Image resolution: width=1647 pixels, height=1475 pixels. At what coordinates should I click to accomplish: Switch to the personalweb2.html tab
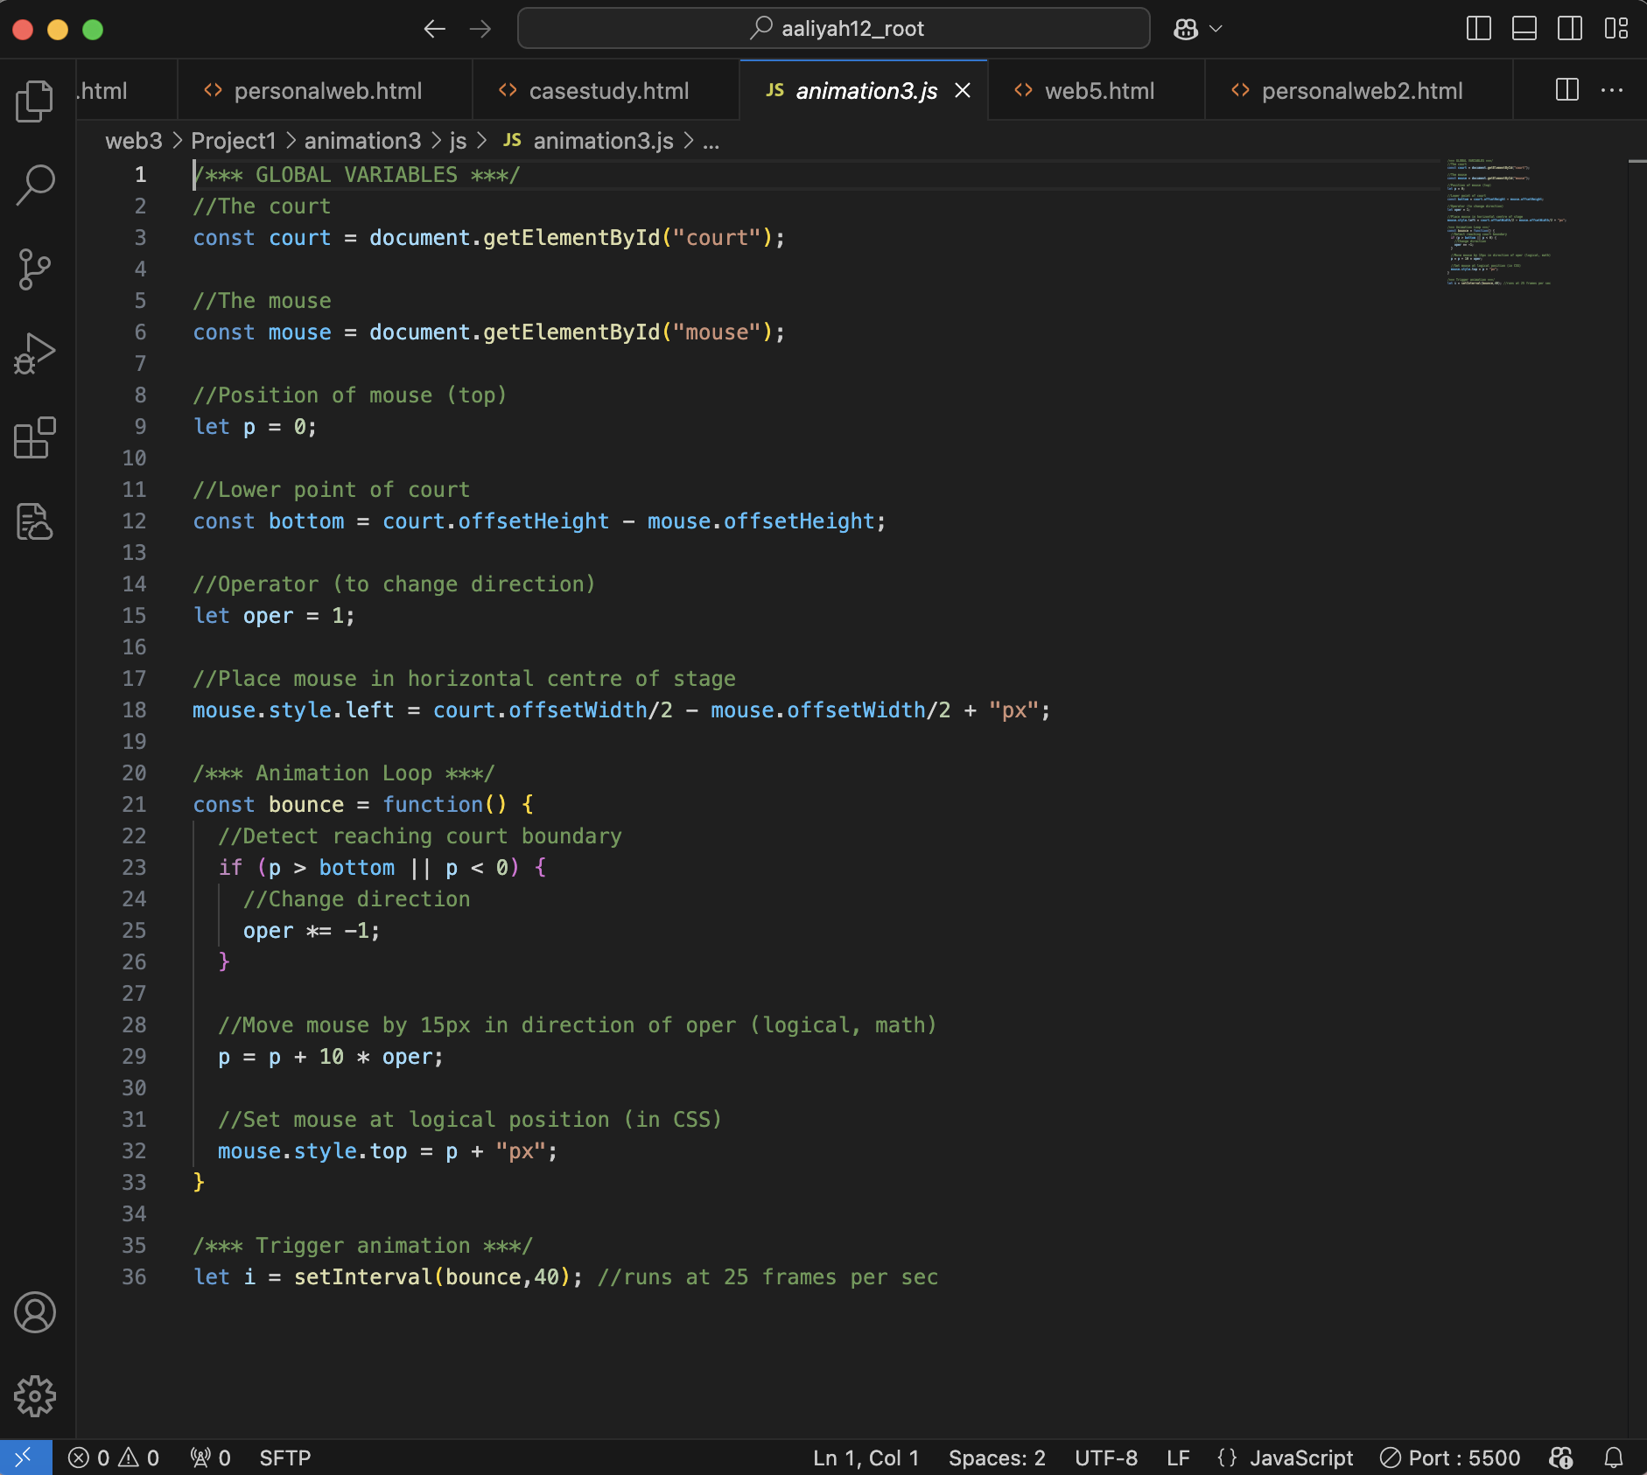pyautogui.click(x=1361, y=91)
